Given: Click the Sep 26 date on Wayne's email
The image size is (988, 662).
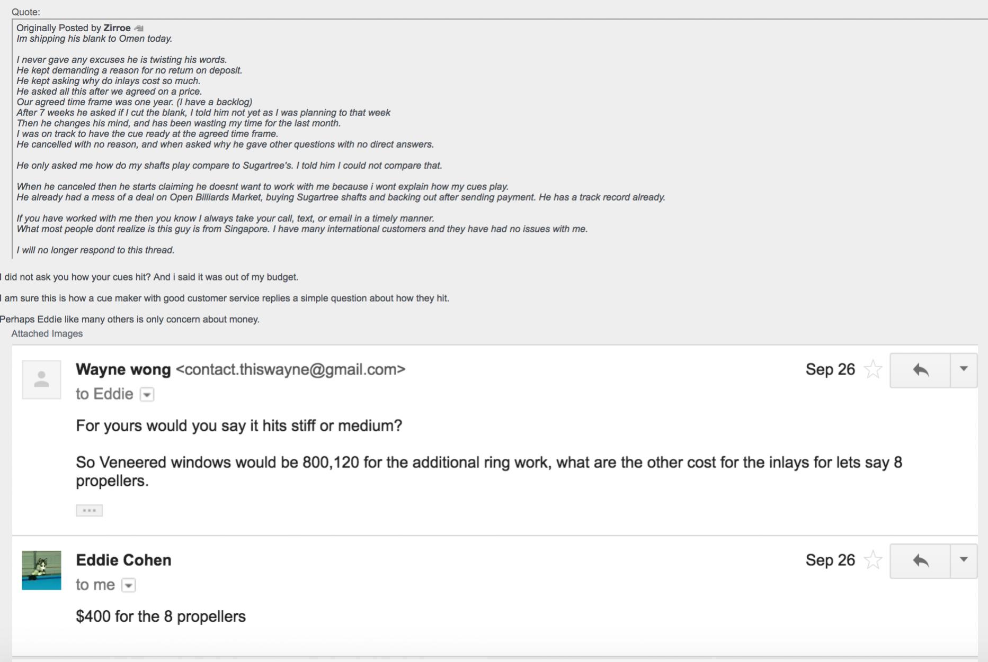Looking at the screenshot, I should pos(830,369).
